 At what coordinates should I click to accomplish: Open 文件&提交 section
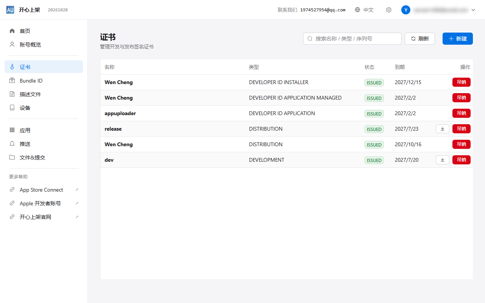click(x=44, y=158)
